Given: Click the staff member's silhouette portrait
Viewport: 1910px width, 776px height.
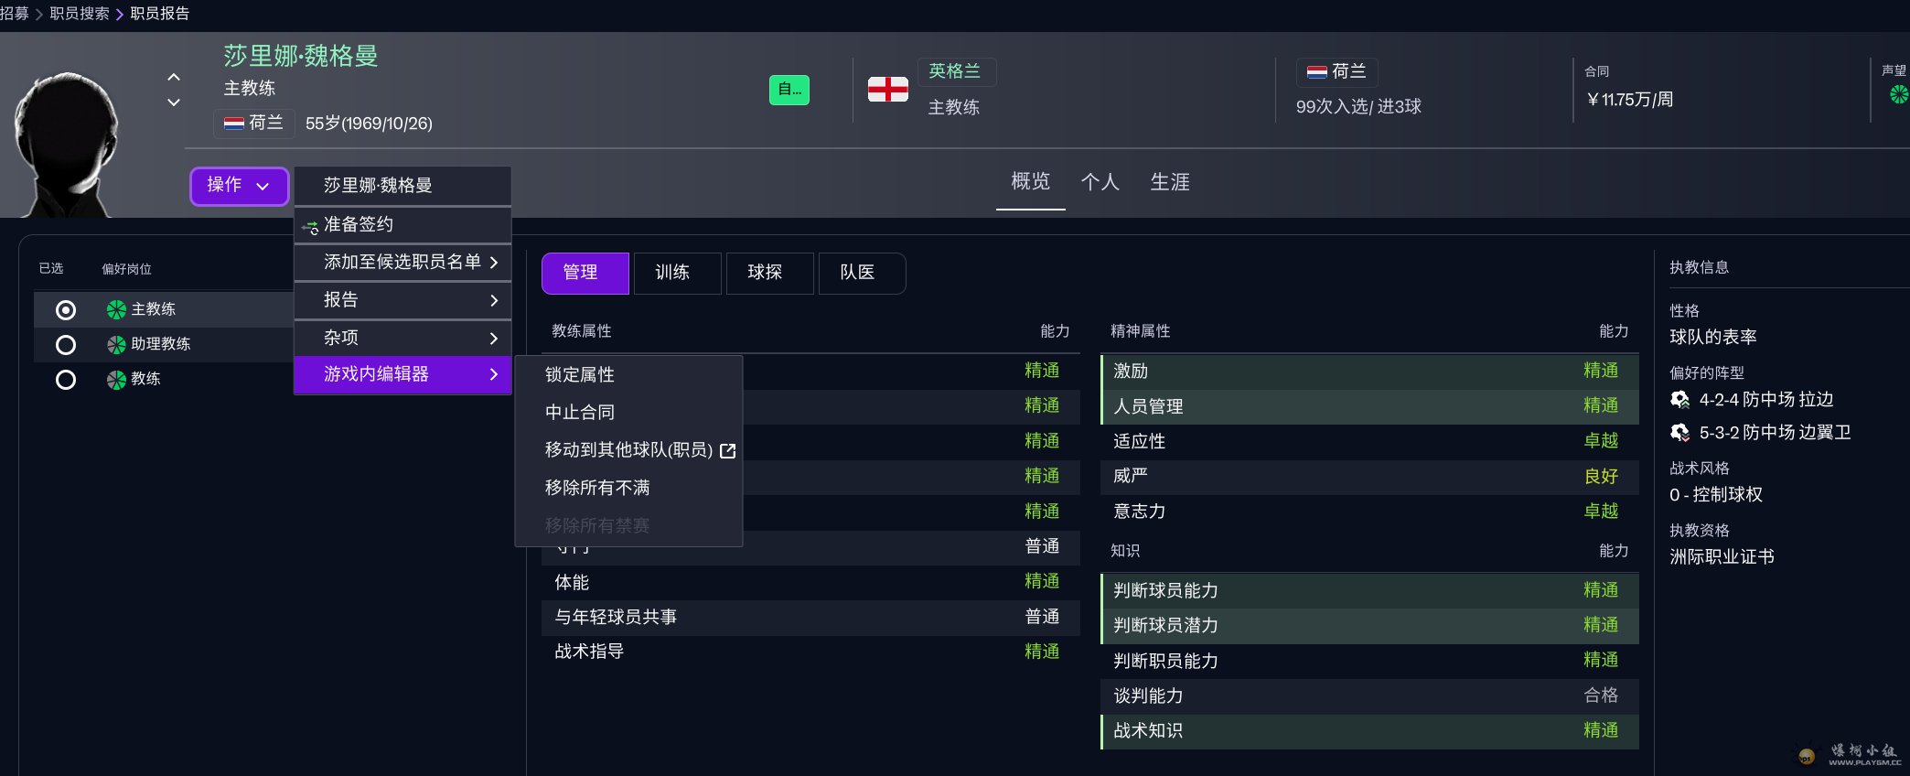Looking at the screenshot, I should (x=66, y=145).
